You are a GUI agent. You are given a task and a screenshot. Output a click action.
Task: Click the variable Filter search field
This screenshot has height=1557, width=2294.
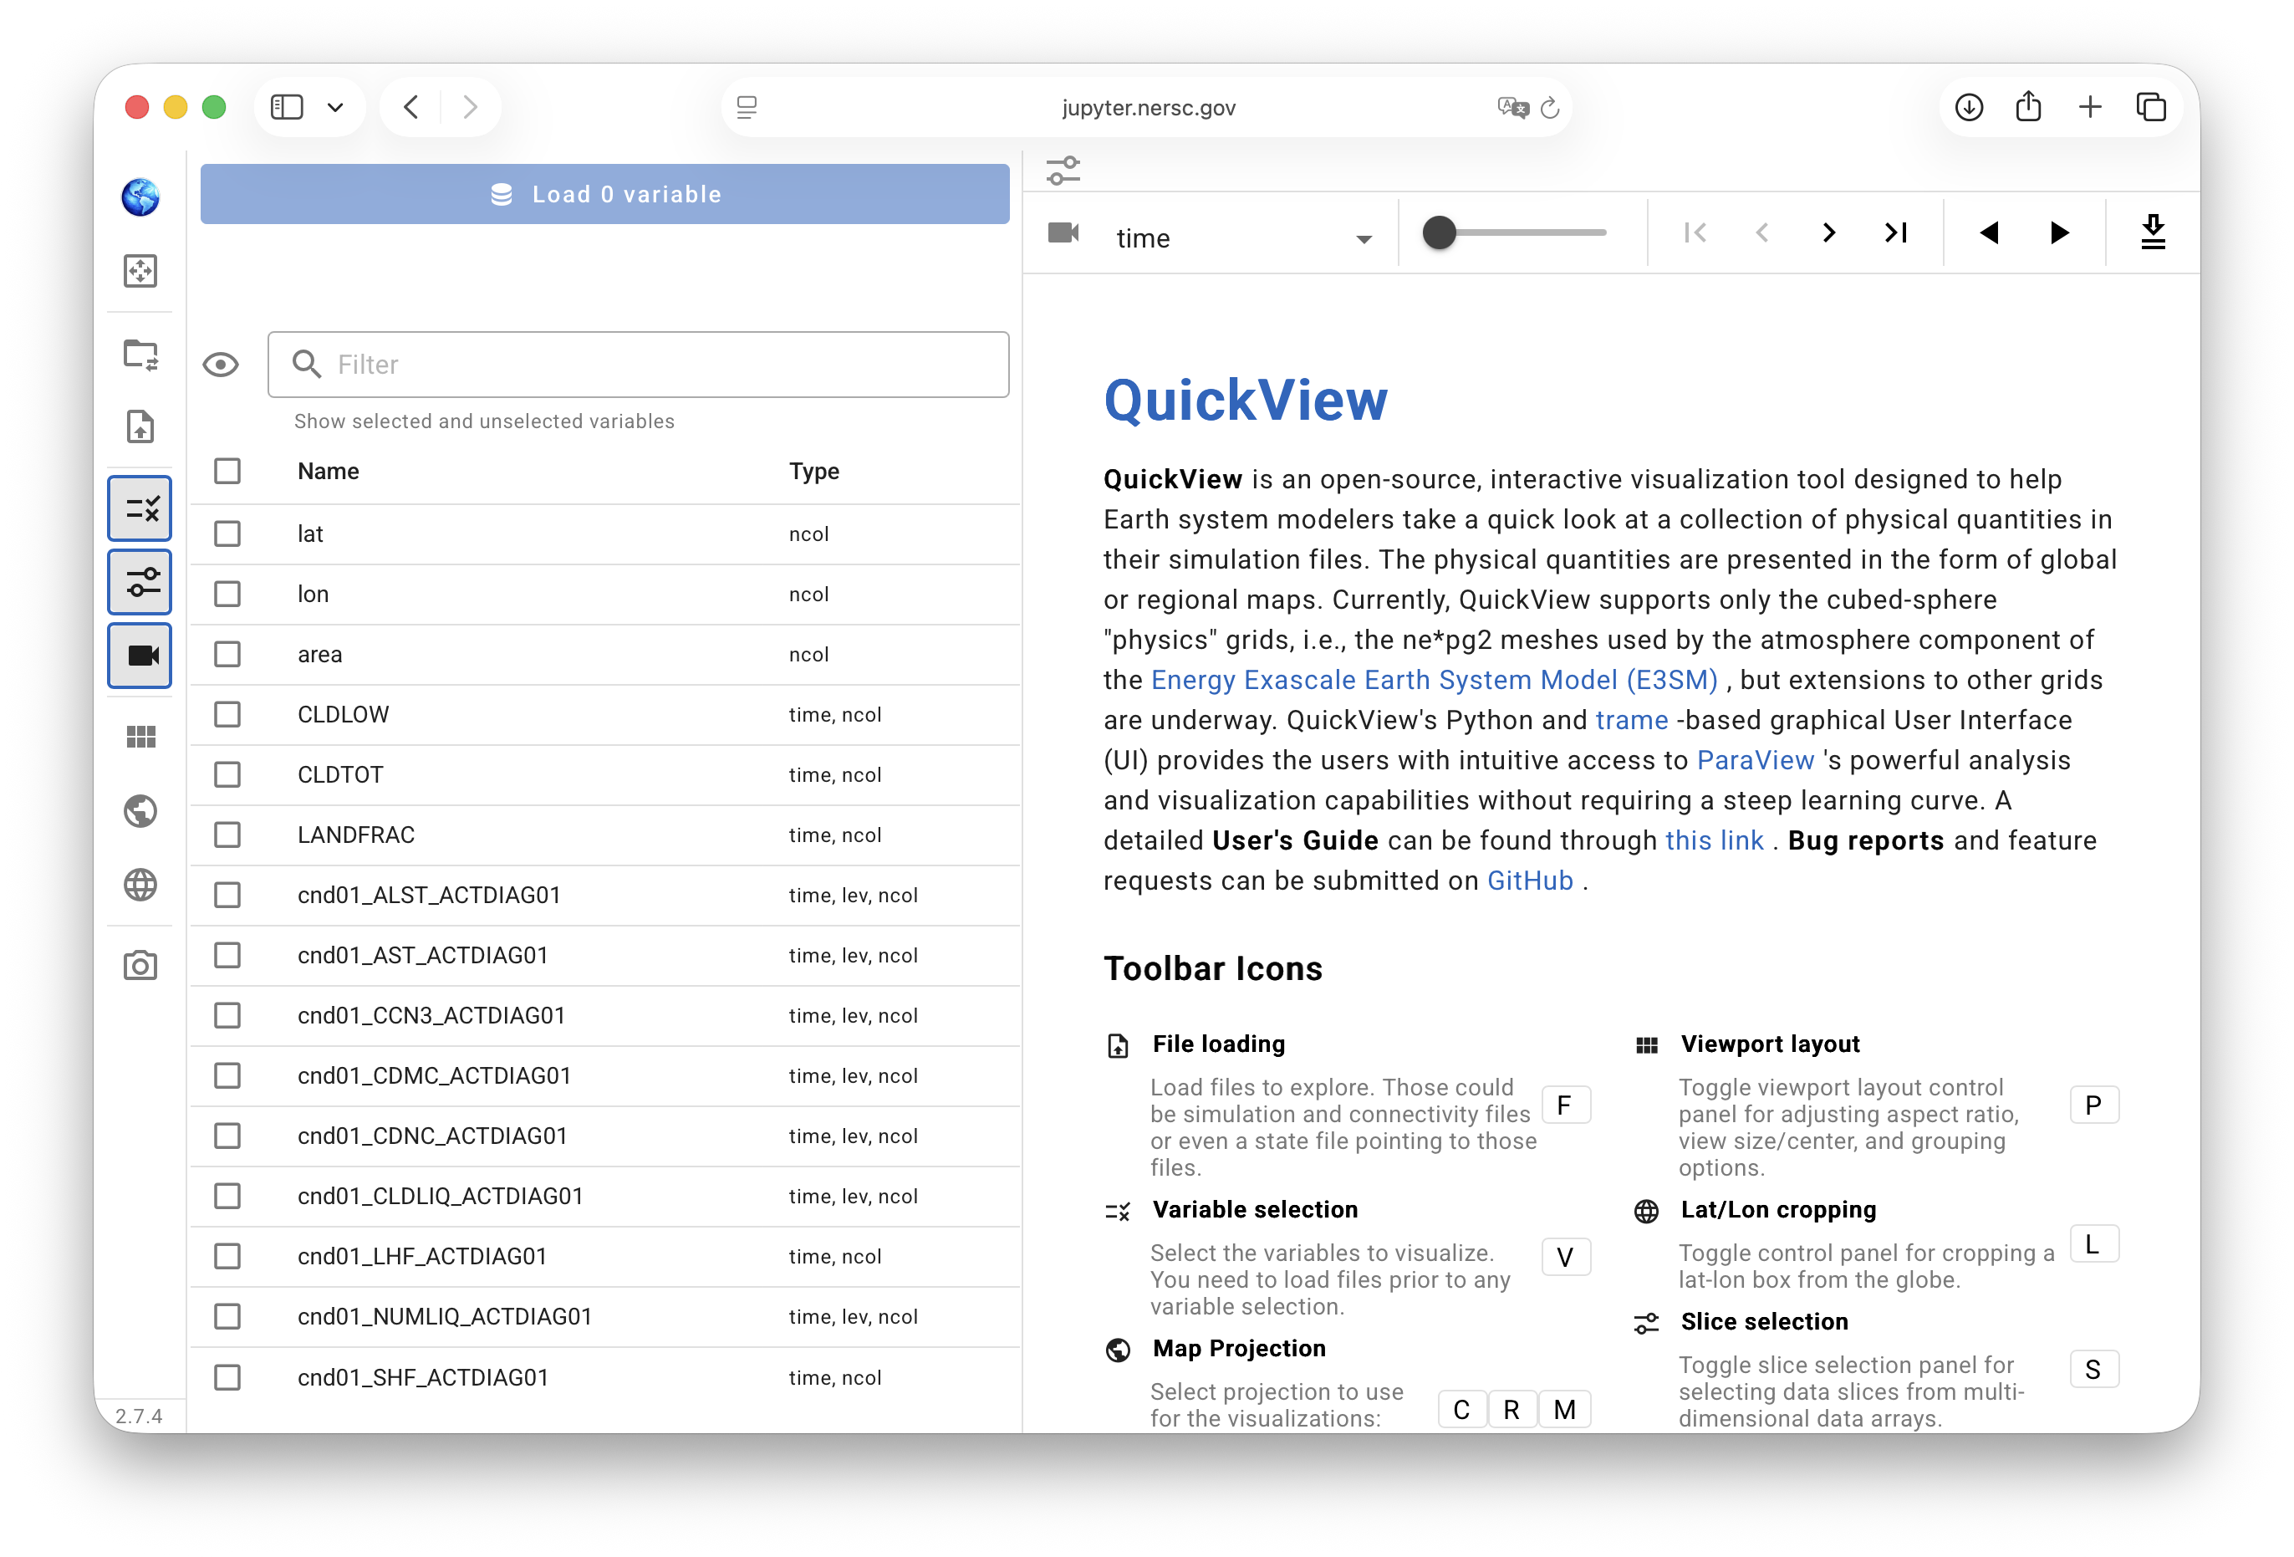pos(639,365)
